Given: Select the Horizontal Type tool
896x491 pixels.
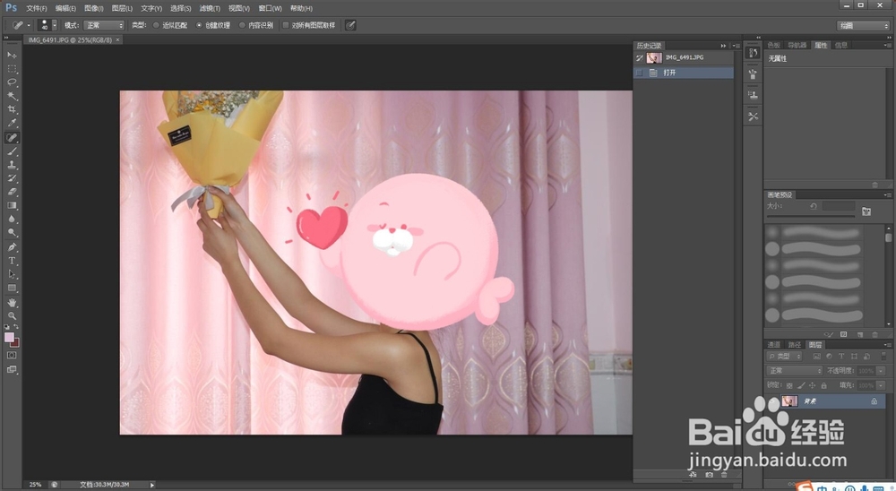Looking at the screenshot, I should tap(12, 261).
